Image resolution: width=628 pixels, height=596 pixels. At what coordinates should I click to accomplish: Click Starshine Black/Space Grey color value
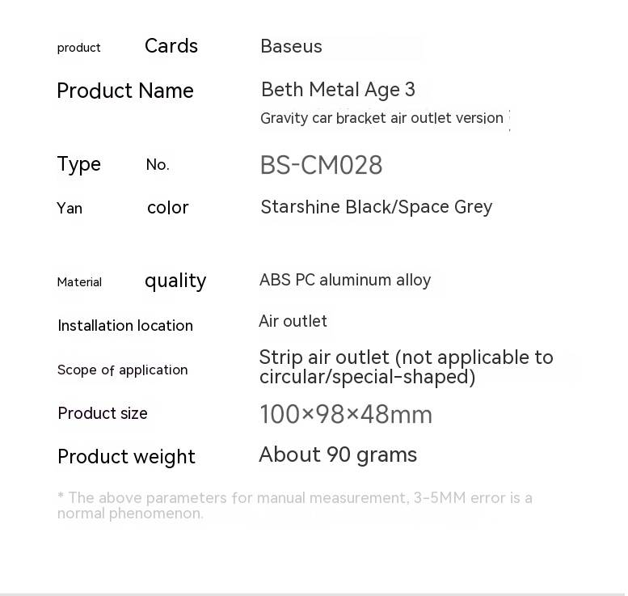tap(377, 208)
